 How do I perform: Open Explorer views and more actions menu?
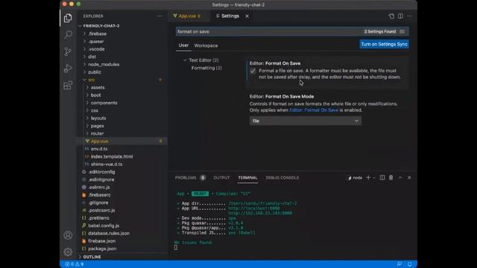tap(159, 16)
